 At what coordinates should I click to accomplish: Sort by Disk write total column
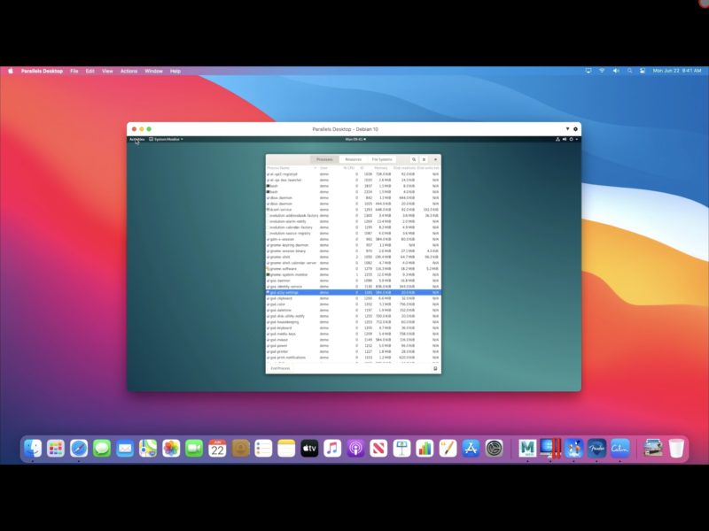click(428, 168)
